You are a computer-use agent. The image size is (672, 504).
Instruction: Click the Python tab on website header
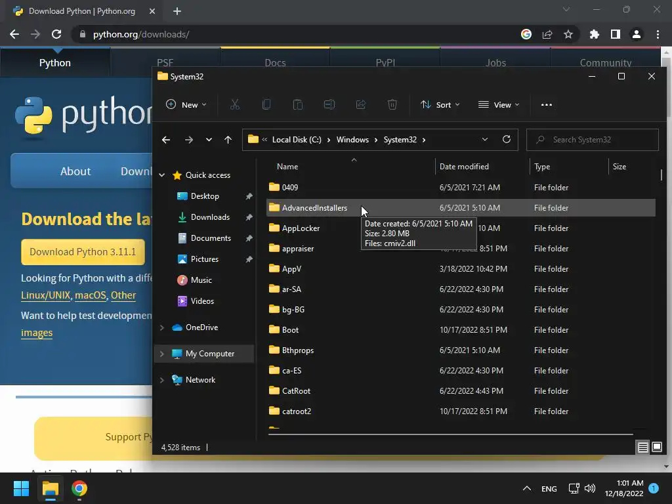(x=55, y=62)
